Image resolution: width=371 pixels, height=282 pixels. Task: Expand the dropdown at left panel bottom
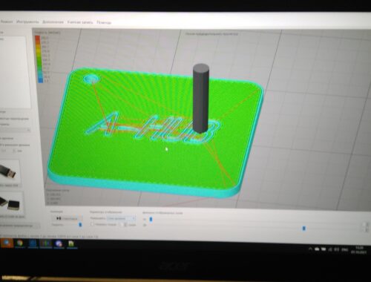[19, 226]
